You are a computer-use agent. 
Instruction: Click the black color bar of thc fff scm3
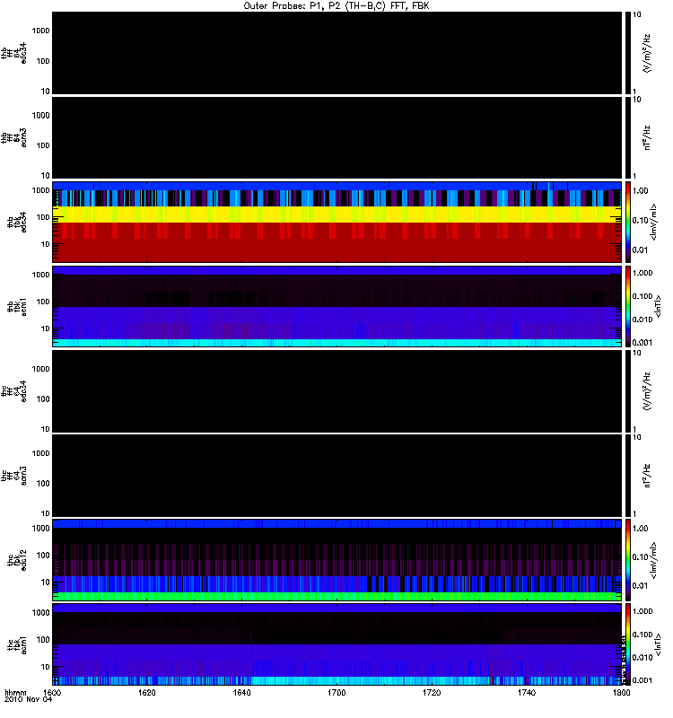click(627, 476)
